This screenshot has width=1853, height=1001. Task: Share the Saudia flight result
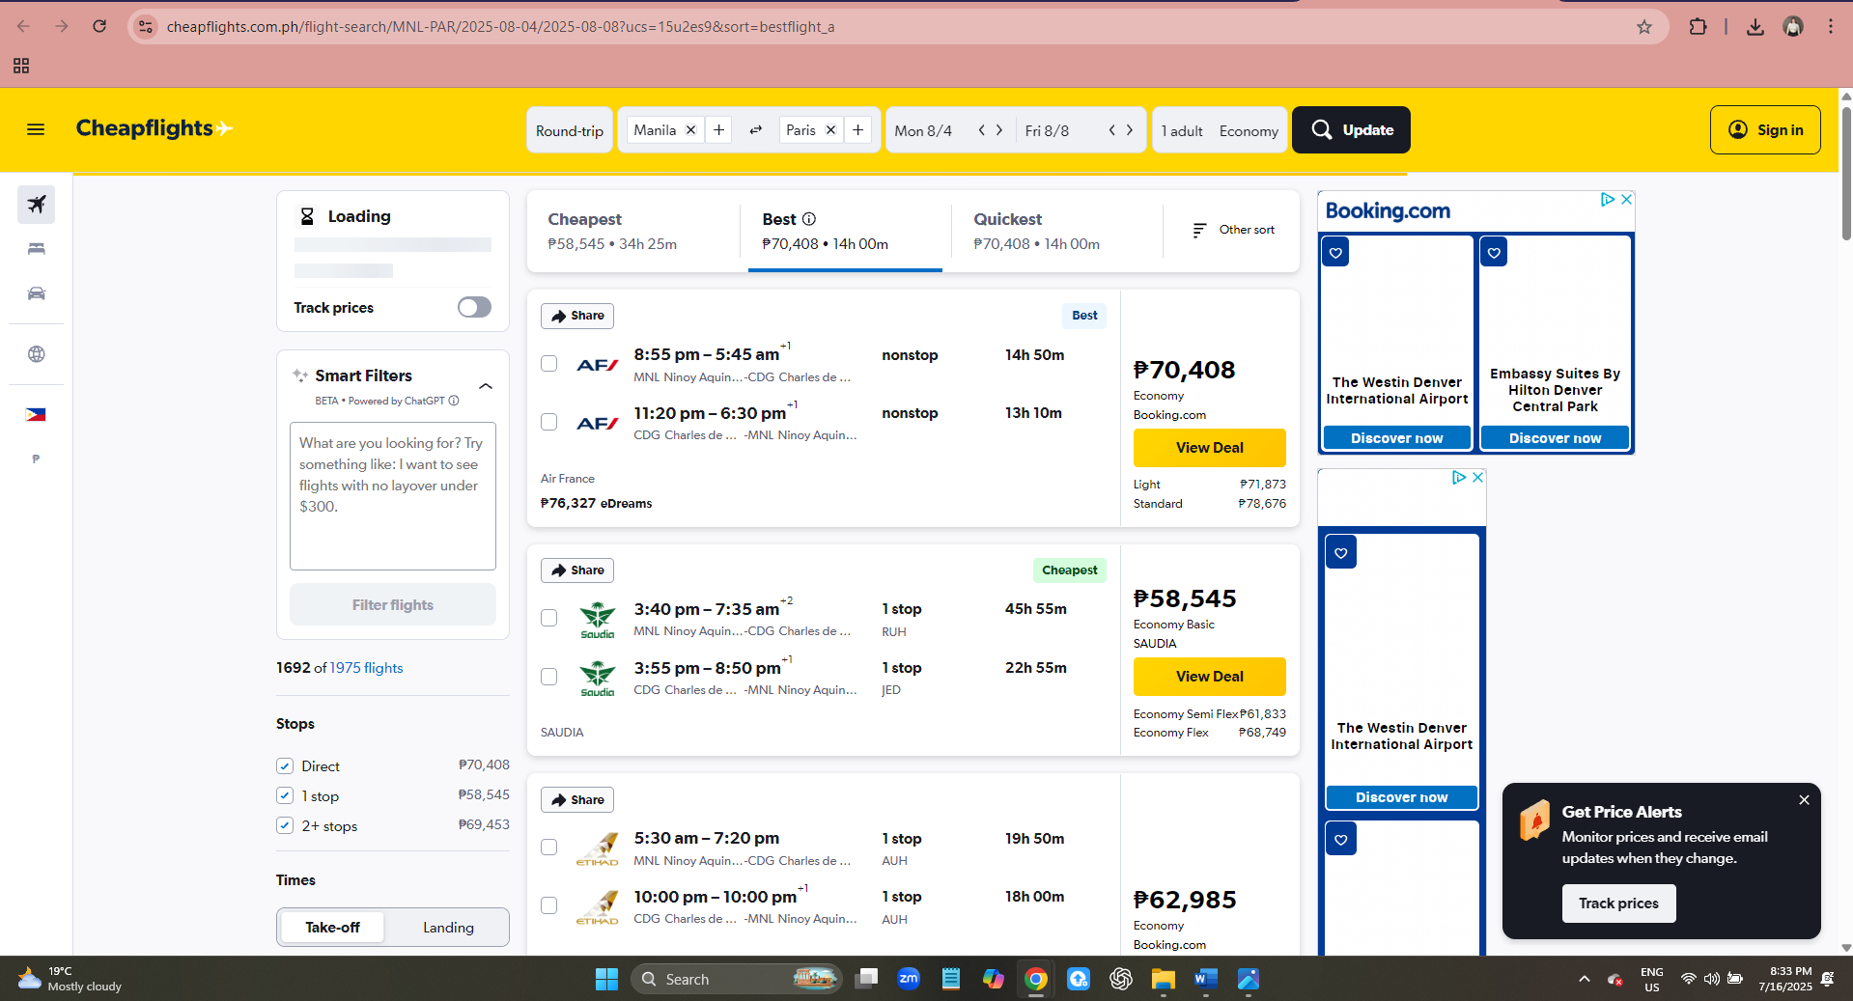point(577,570)
